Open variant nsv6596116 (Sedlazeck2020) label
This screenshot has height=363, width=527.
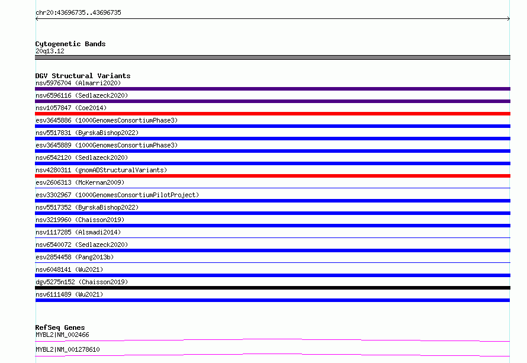[x=82, y=95]
